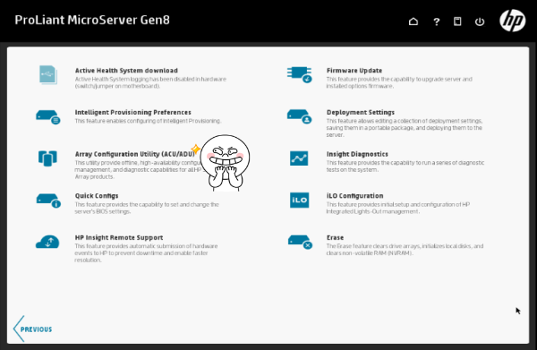The width and height of the screenshot is (537, 350).
Task: Select the Erase feature title
Action: click(x=335, y=238)
